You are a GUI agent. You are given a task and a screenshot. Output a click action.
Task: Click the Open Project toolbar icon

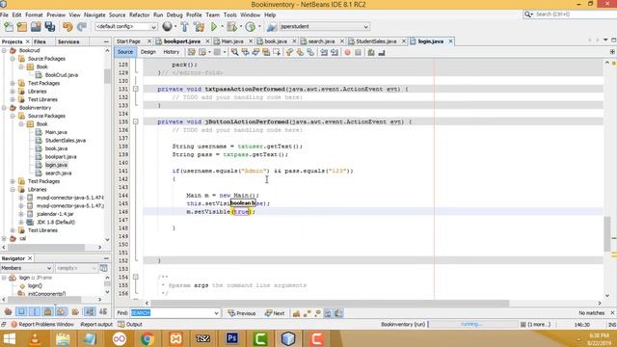coord(36,26)
